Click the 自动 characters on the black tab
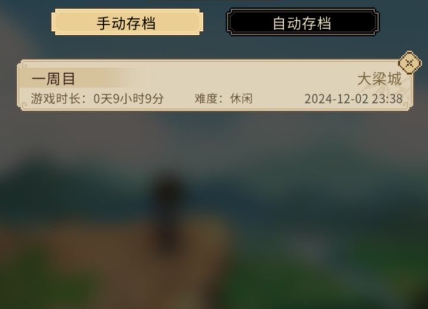 click(287, 23)
